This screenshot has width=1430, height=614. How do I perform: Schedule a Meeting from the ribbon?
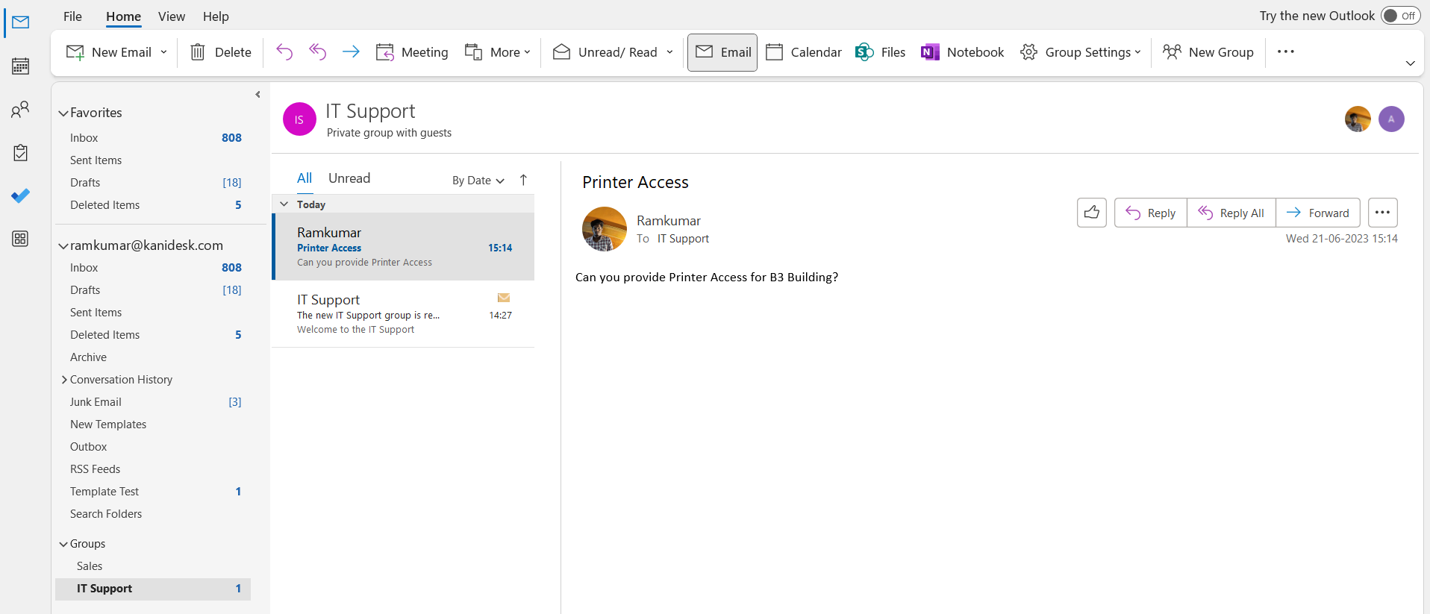tap(412, 52)
